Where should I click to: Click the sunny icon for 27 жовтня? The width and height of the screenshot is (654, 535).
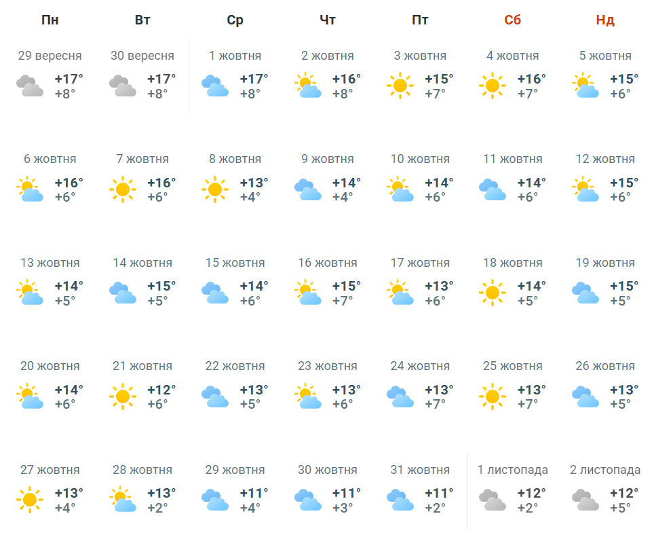[30, 500]
